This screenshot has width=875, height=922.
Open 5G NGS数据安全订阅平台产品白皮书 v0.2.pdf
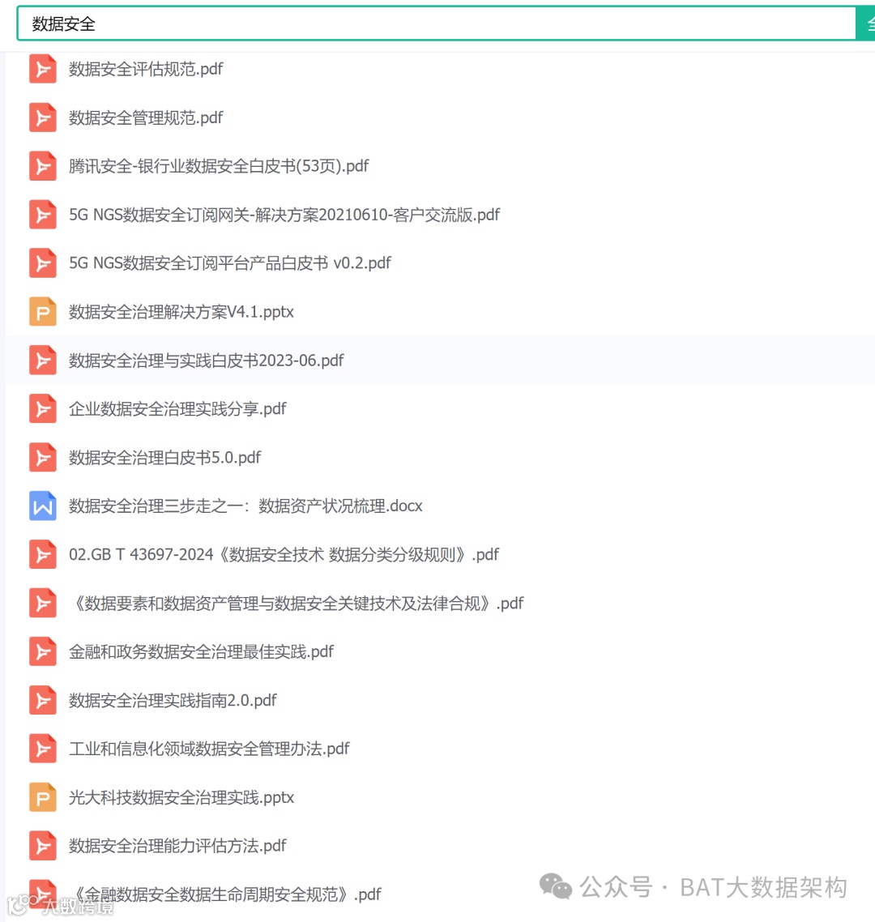[230, 263]
